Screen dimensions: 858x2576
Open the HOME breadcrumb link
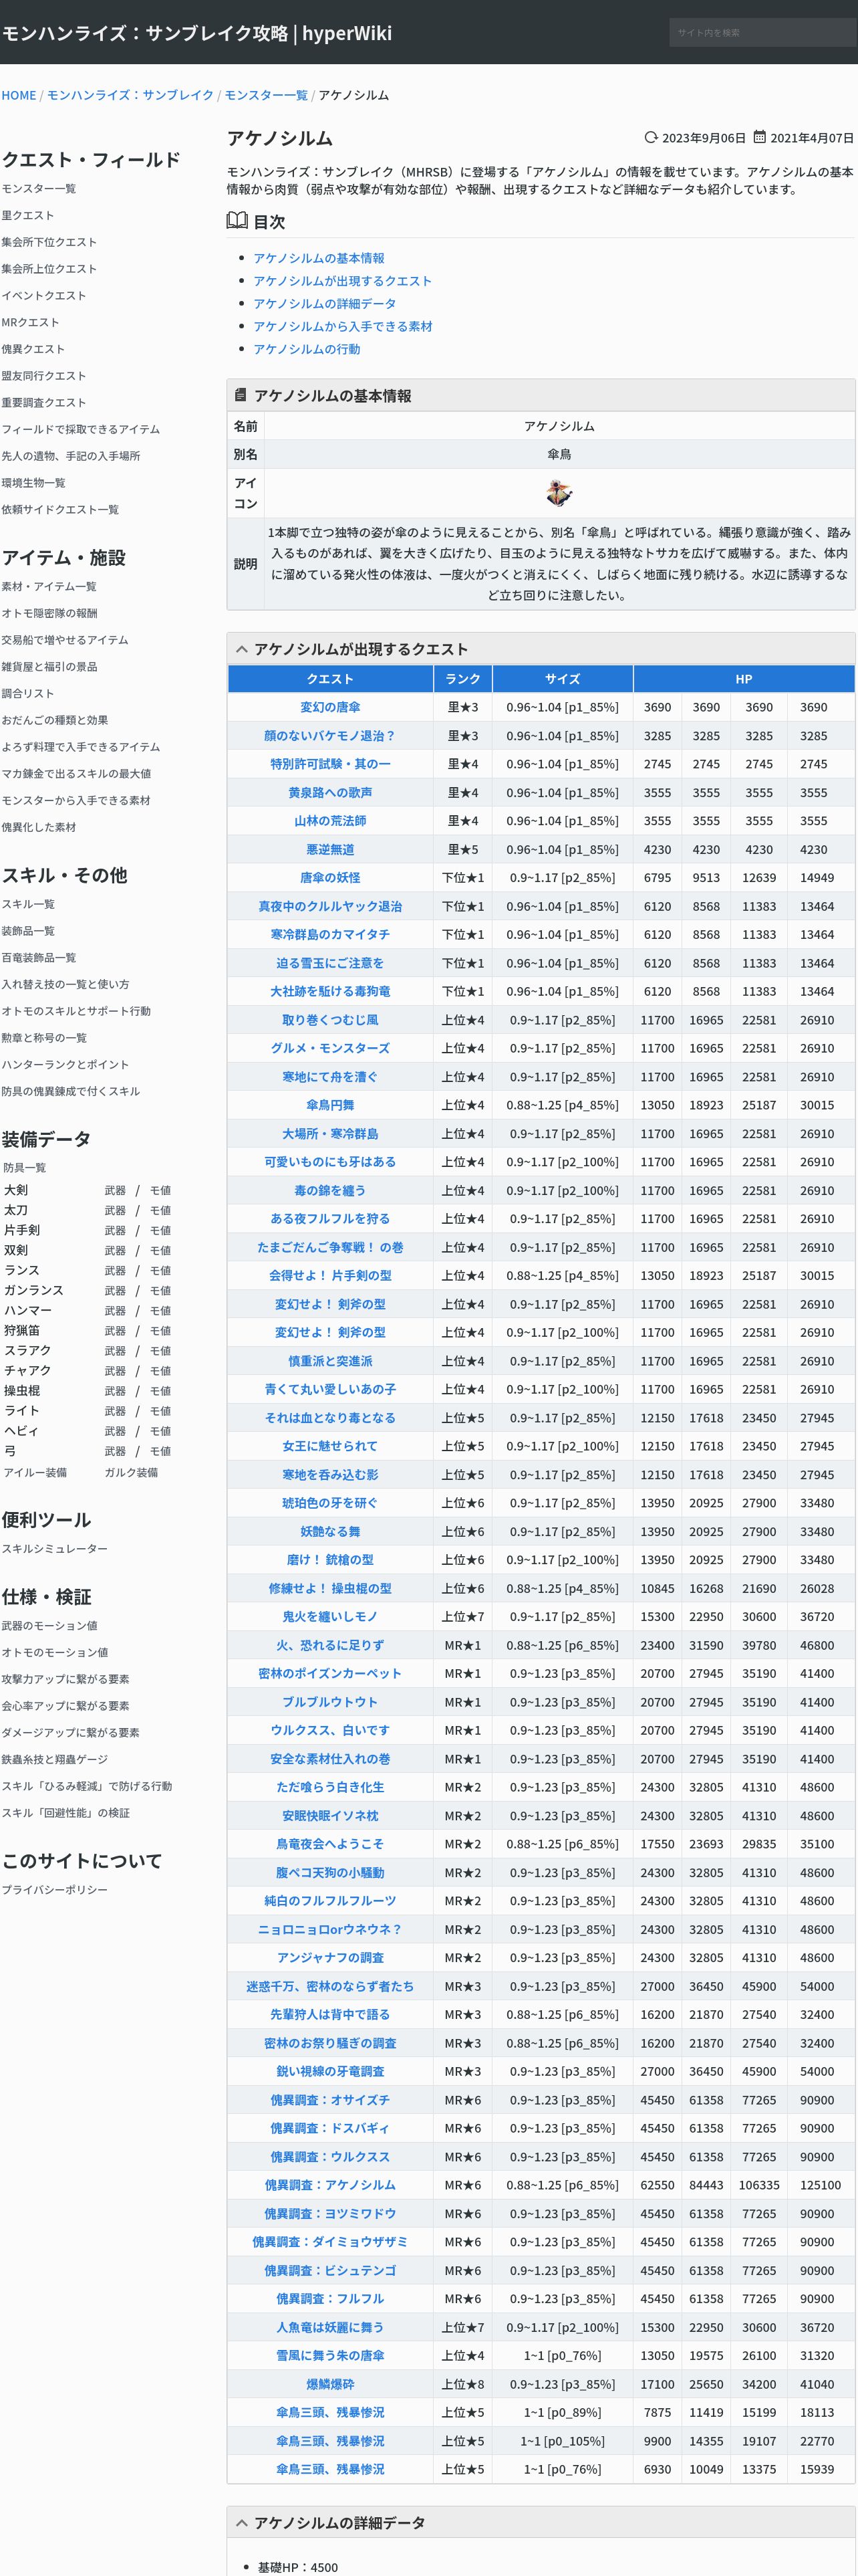[19, 95]
